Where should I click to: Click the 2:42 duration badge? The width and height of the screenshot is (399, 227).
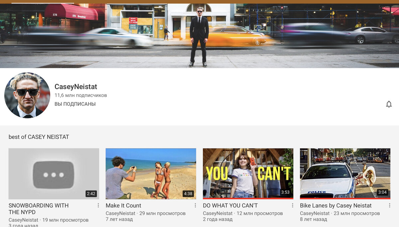[91, 193]
